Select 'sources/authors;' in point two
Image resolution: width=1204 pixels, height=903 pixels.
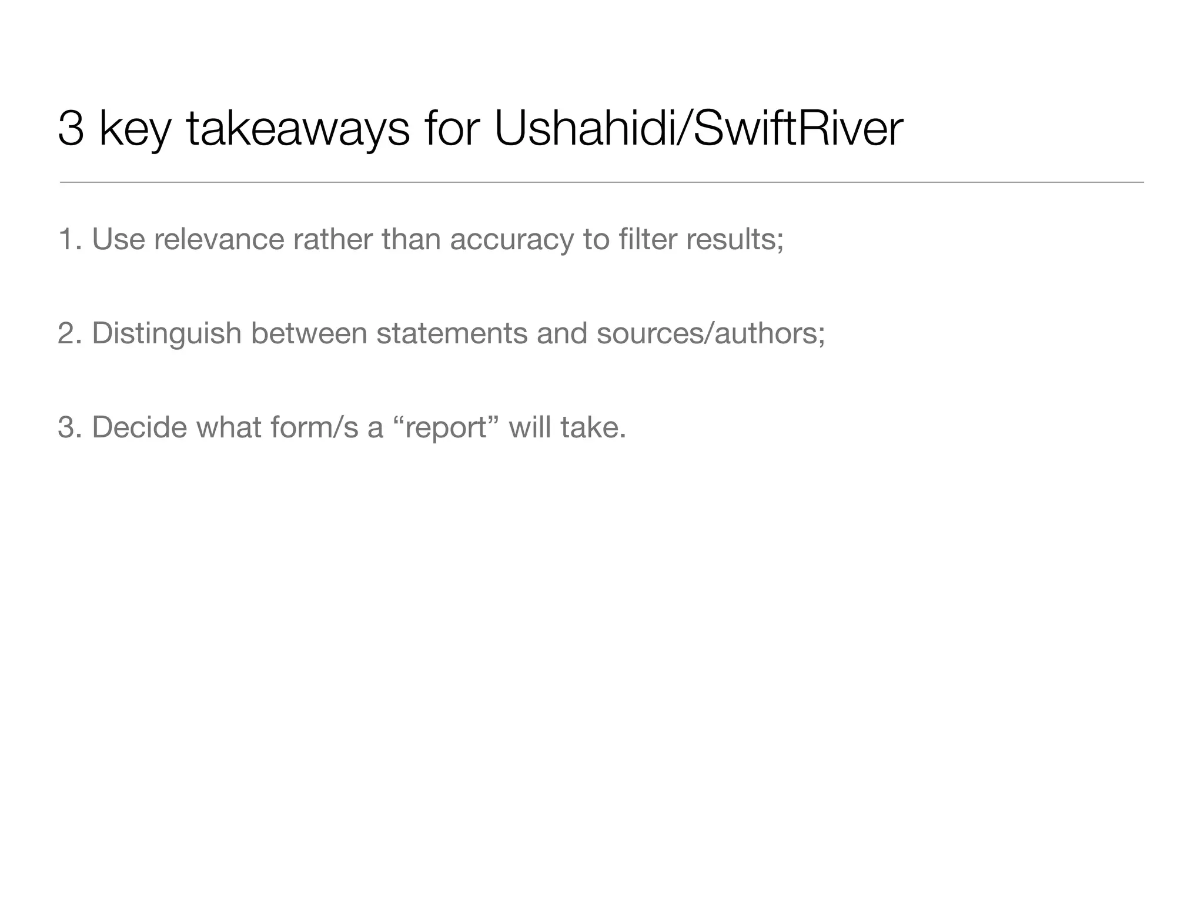point(711,334)
